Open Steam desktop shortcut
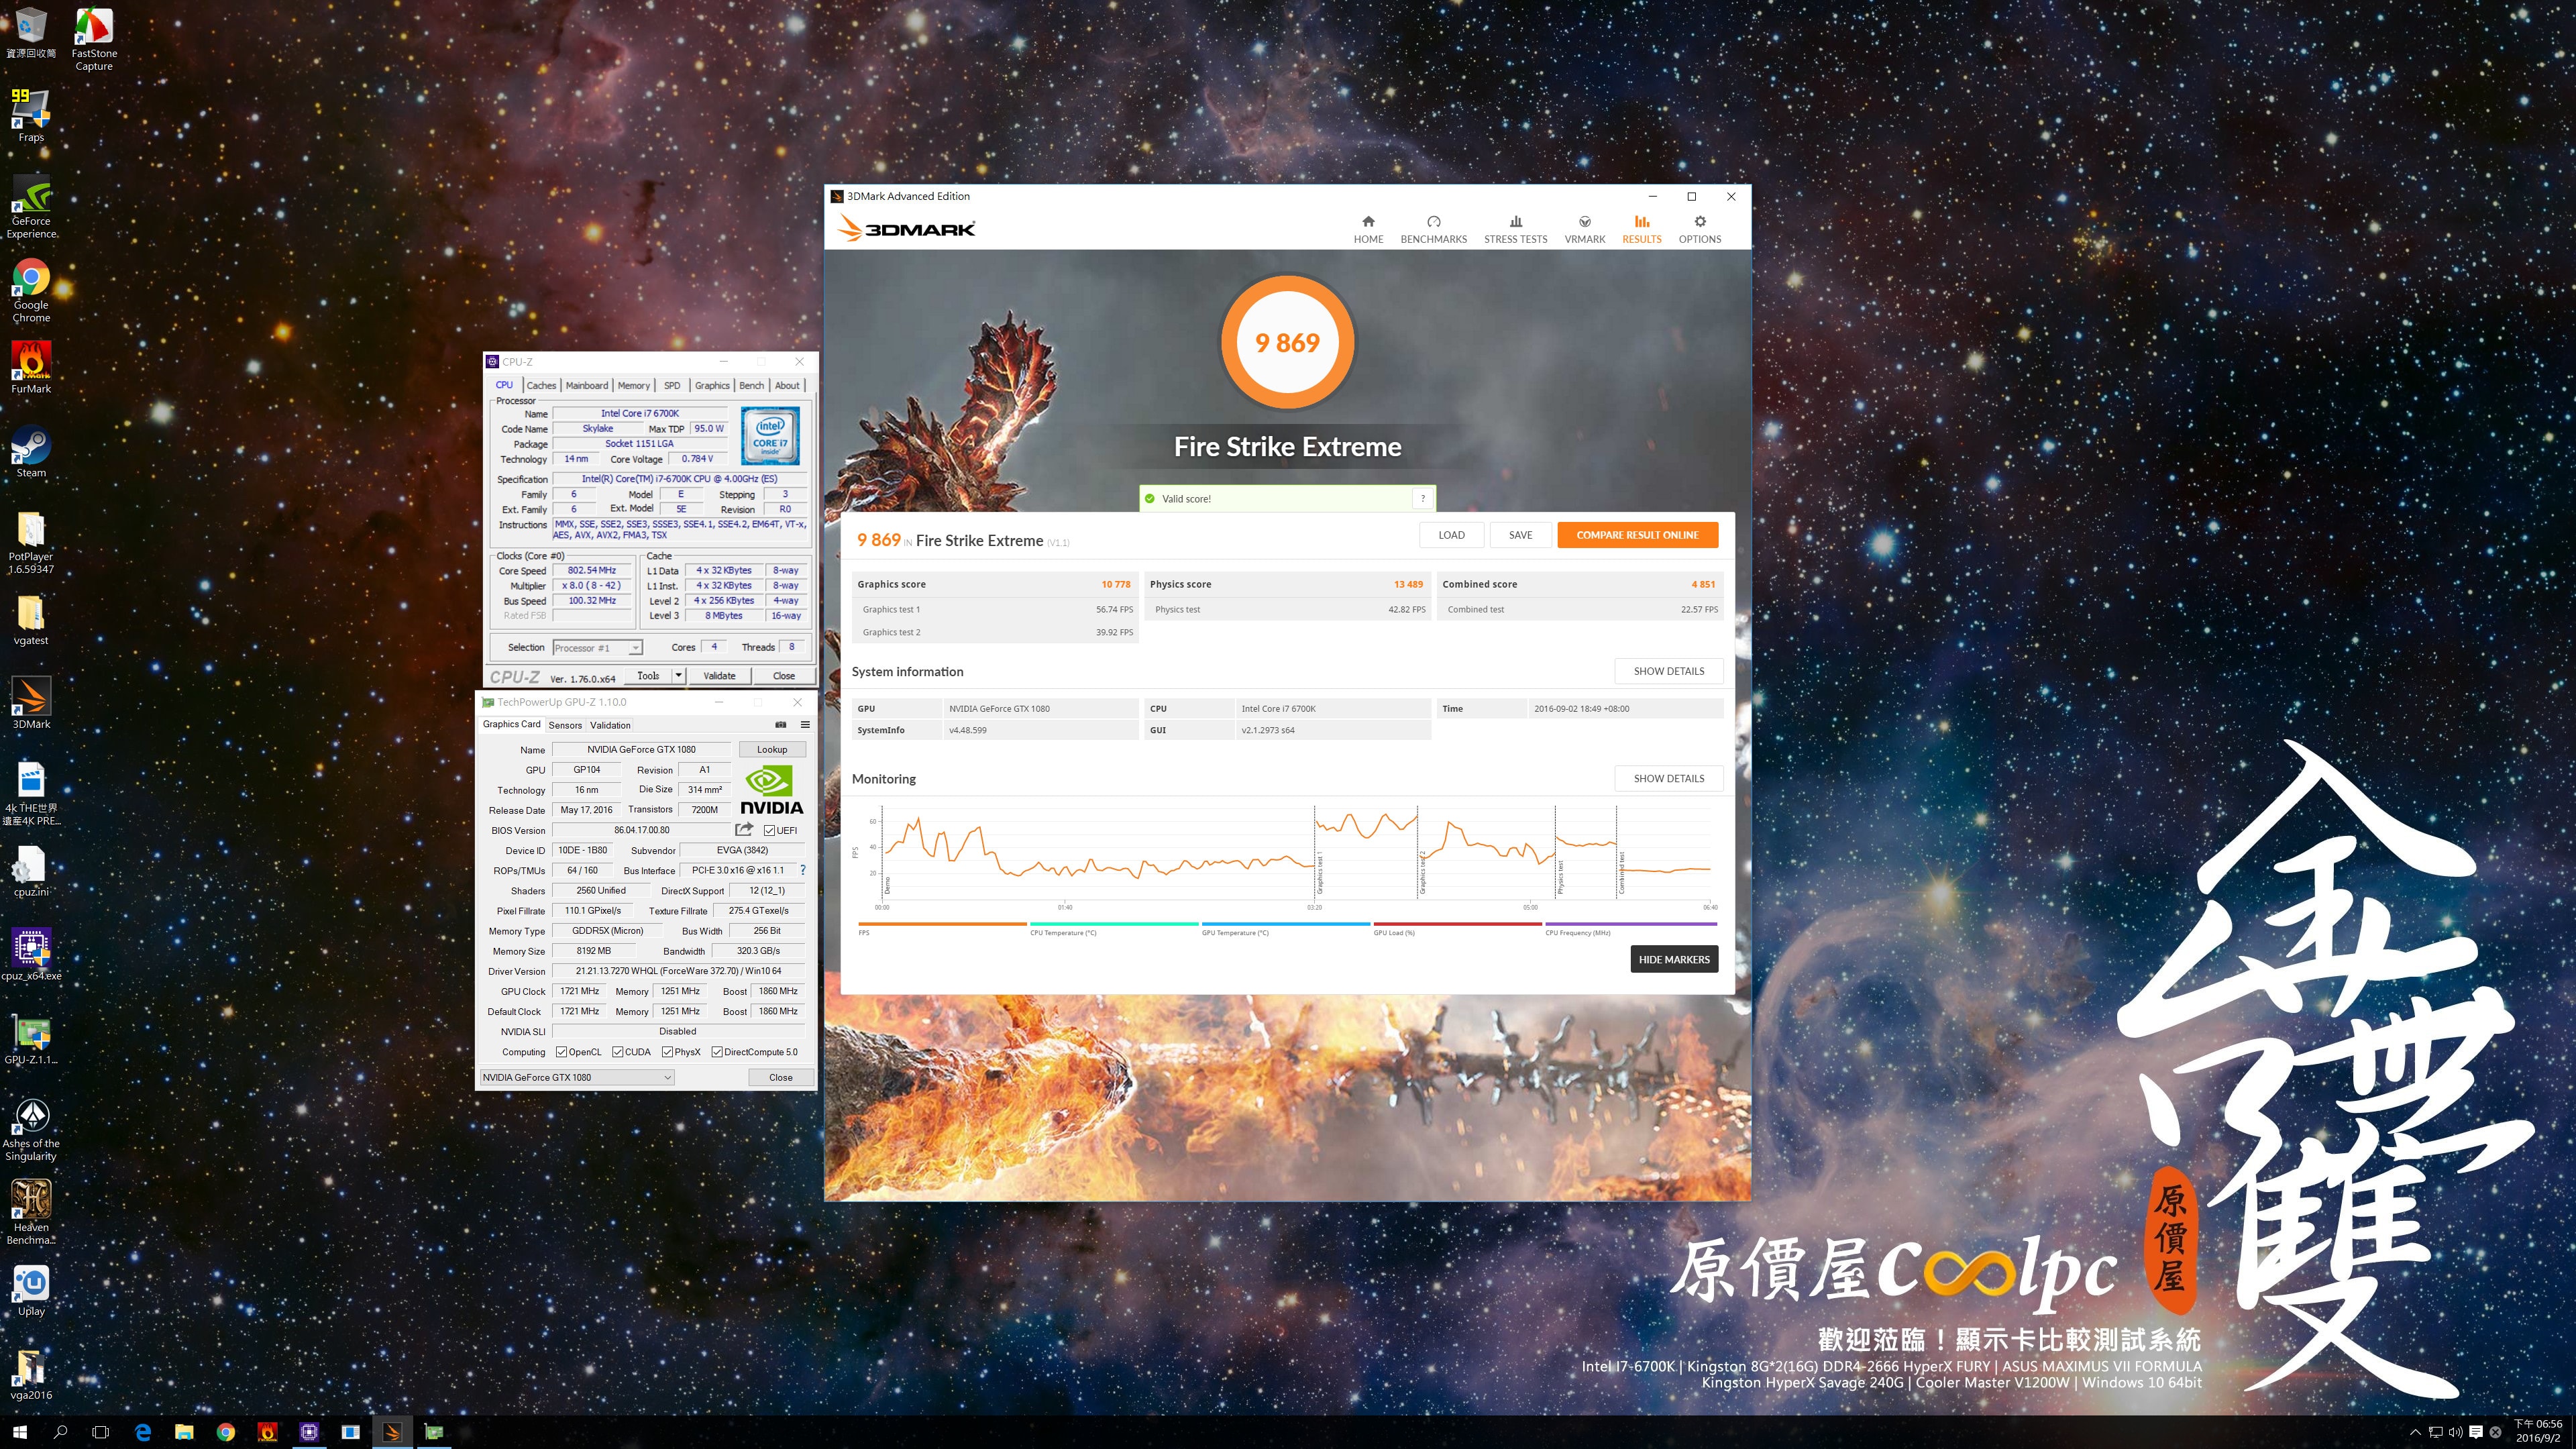2576x1449 pixels. [31, 451]
